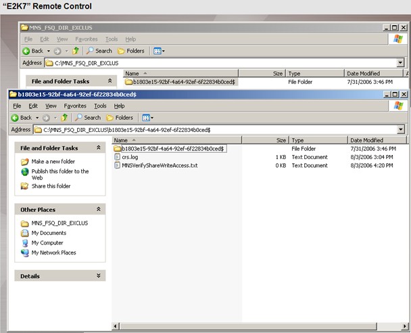This screenshot has height=333, width=411.
Task: Toggle Folders in MNS_FSQ_DIR_EXCLUS window toolbar
Action: coord(130,51)
